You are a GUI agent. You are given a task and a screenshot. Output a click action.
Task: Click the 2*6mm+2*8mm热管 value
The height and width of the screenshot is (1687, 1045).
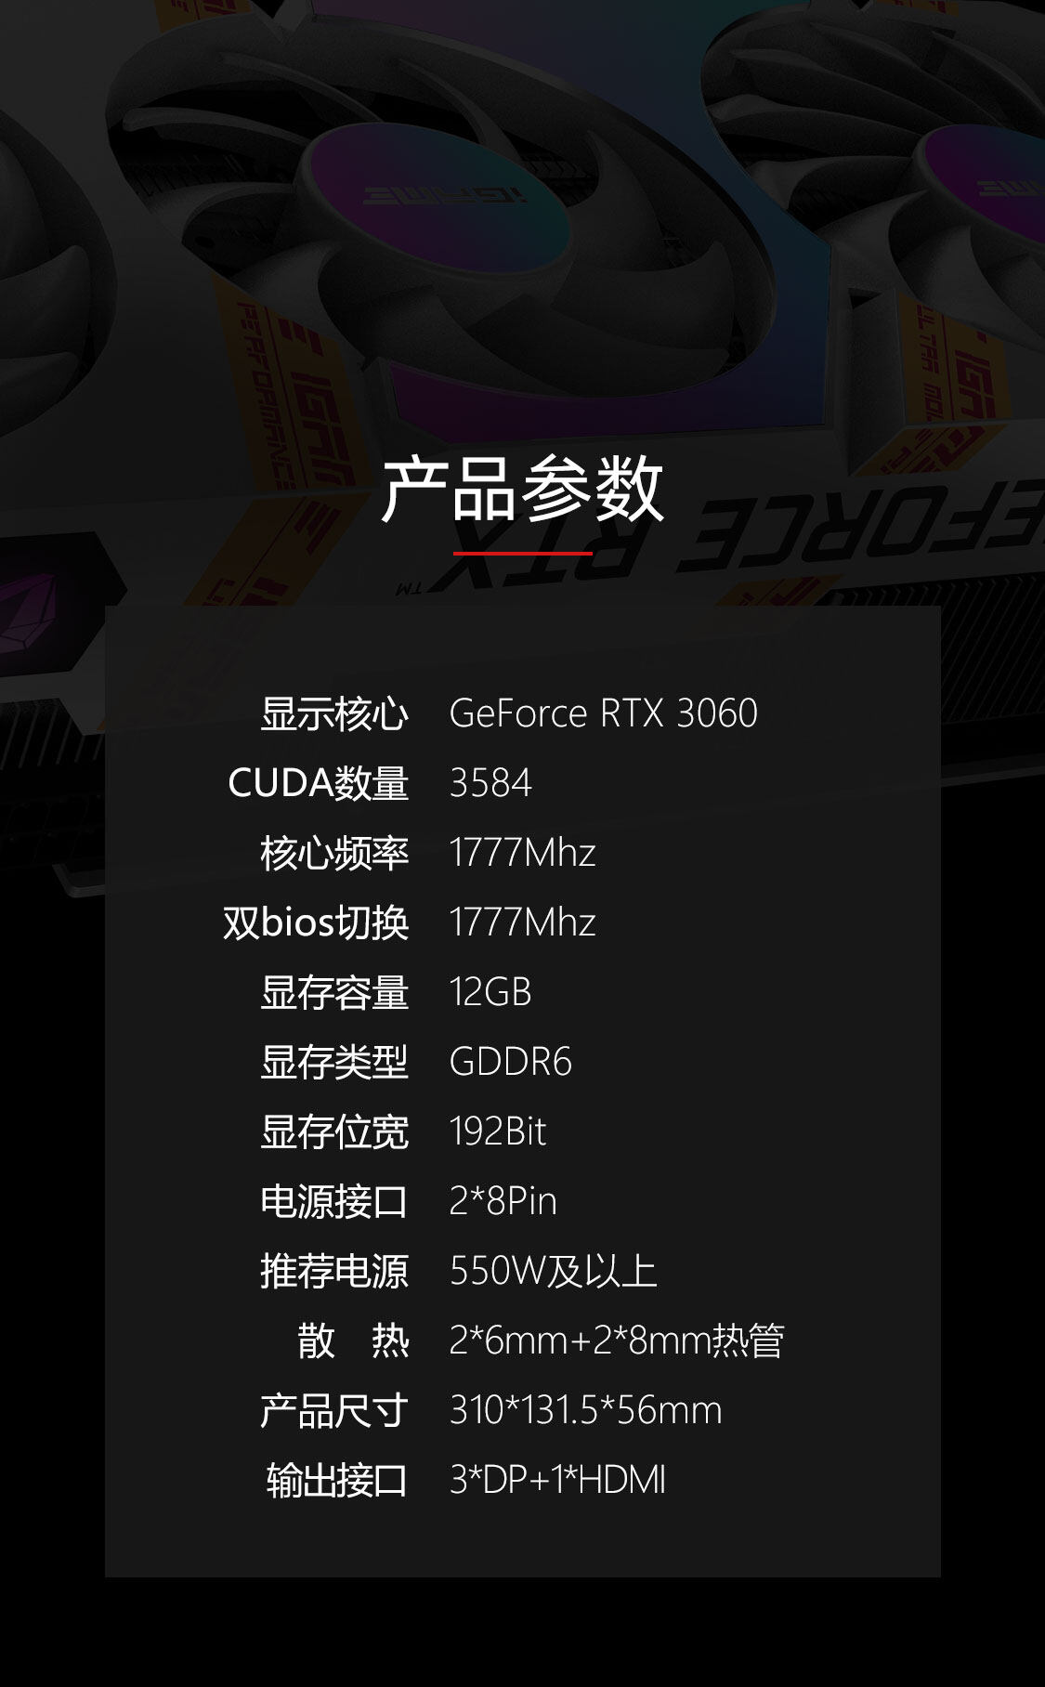617,1340
